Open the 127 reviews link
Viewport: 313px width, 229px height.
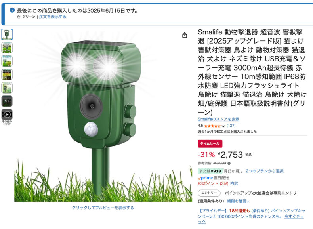[231, 126]
